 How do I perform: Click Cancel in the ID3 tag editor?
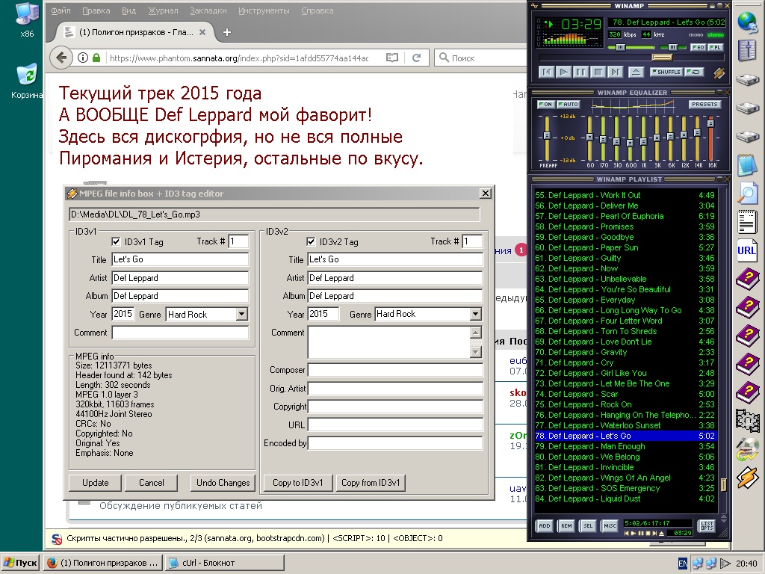tap(152, 483)
